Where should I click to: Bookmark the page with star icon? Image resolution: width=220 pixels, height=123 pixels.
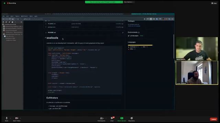pos(144,19)
